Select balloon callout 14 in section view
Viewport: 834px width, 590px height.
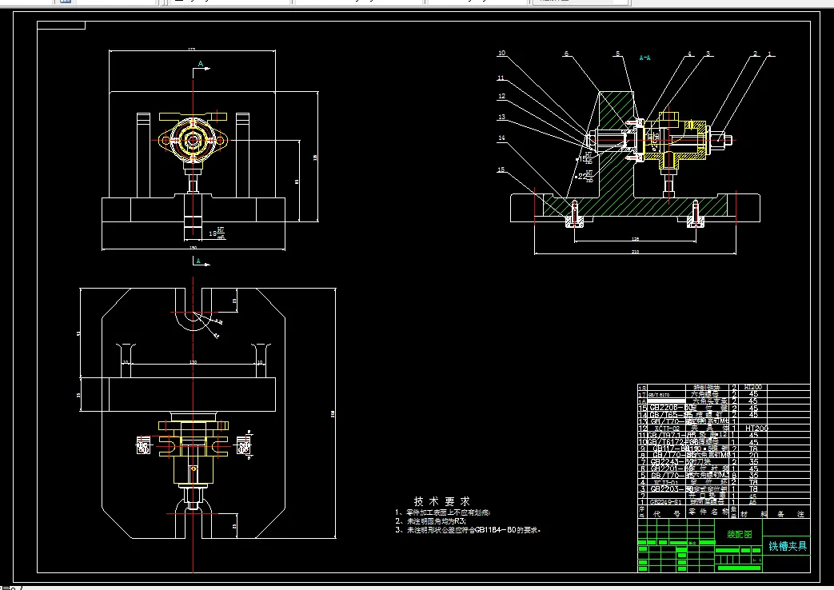(x=501, y=138)
